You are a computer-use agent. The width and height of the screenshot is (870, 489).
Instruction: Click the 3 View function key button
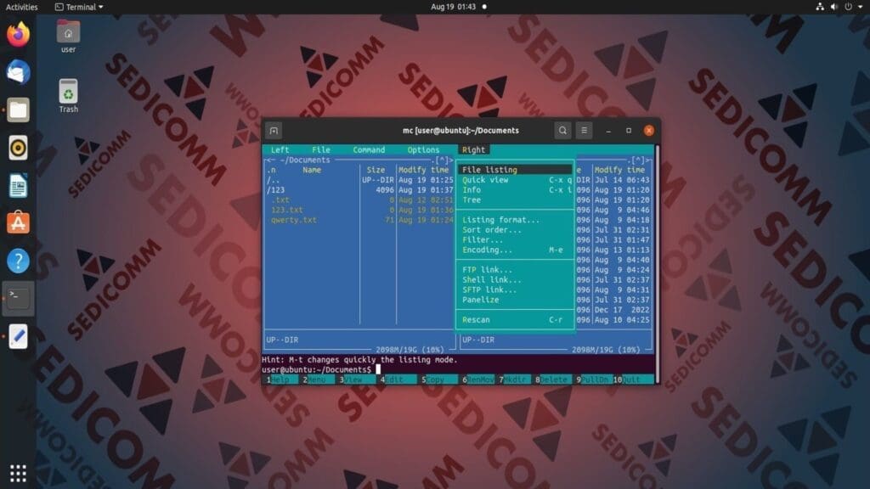(x=353, y=379)
